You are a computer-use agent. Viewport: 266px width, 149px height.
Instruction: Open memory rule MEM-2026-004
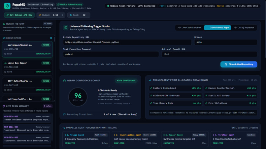pyautogui.click(x=27, y=129)
